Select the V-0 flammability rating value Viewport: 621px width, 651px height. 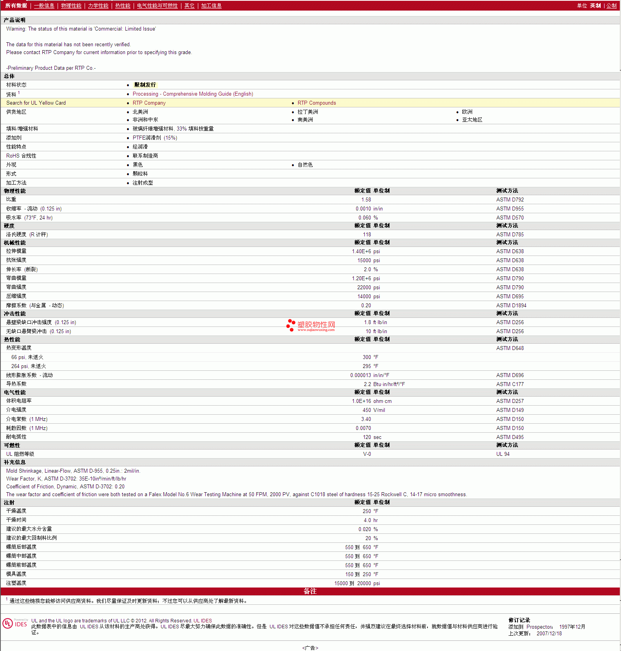pyautogui.click(x=367, y=454)
